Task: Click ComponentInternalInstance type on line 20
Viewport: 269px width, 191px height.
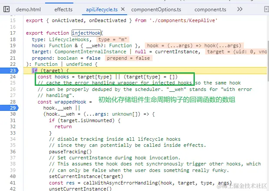Action: tap(90, 52)
